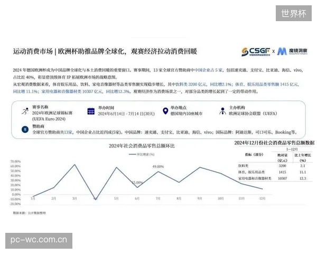This screenshot has height=254, width=317.
Task: Click the 体育、娱乐用品类 table row label
Action: coord(251,172)
